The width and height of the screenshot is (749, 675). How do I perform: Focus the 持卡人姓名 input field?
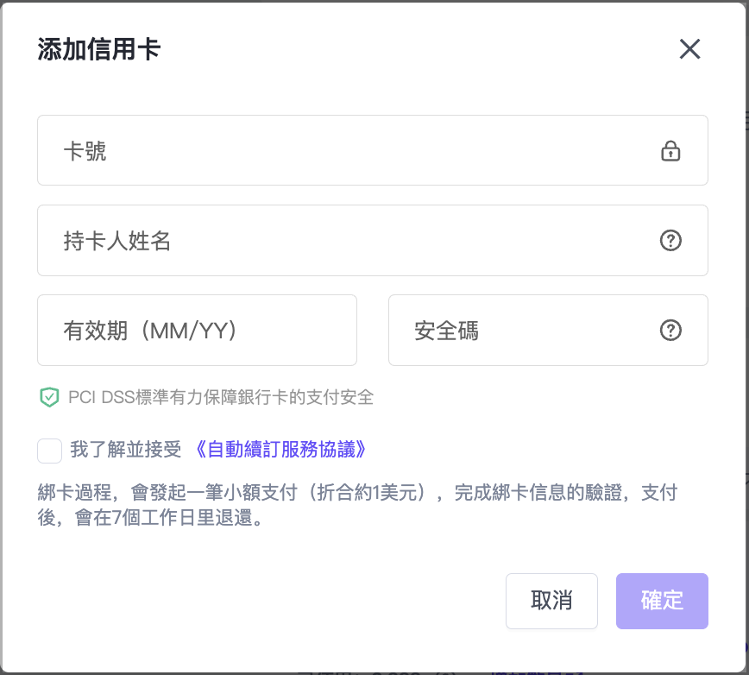point(345,241)
